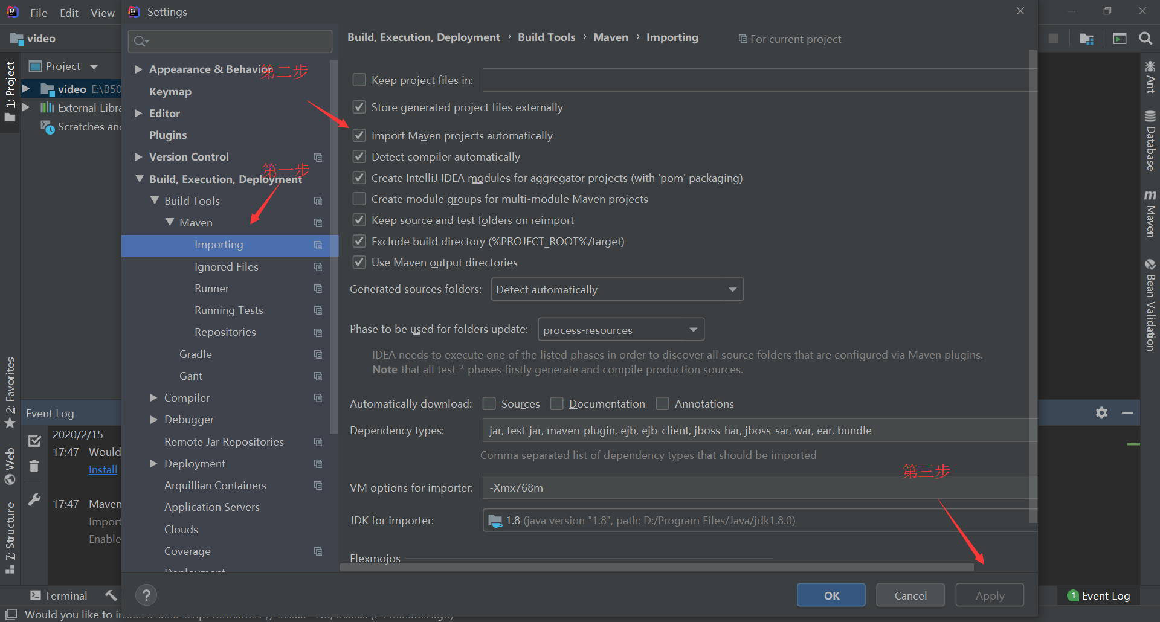Click the run anything icon in toolbar
1160x622 pixels.
coord(1120,39)
